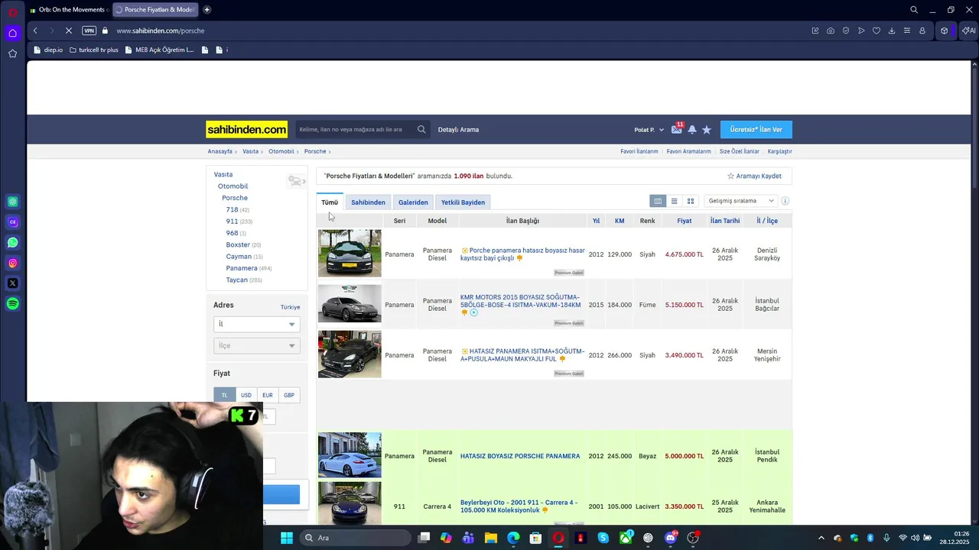
Task: Switch to Sahibinden listings tab
Action: (x=368, y=202)
